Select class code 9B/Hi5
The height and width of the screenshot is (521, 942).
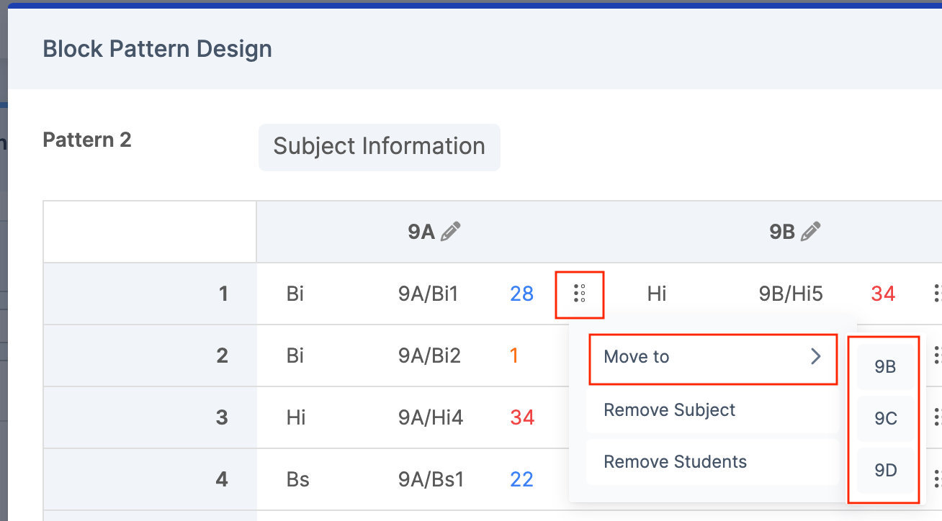click(791, 294)
